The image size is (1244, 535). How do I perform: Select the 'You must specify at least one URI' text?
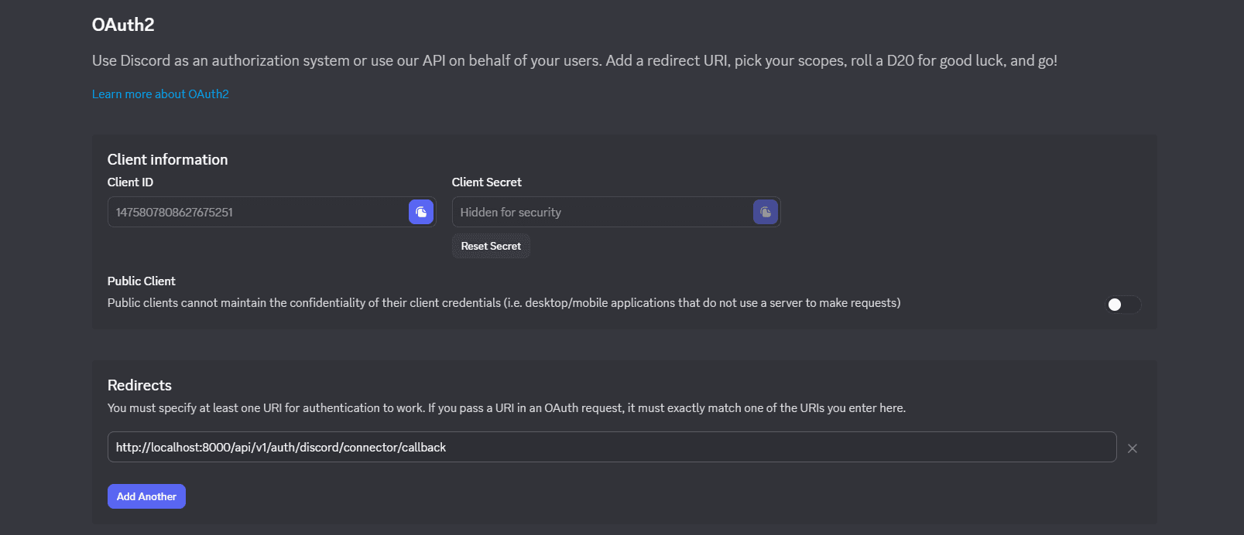point(506,408)
